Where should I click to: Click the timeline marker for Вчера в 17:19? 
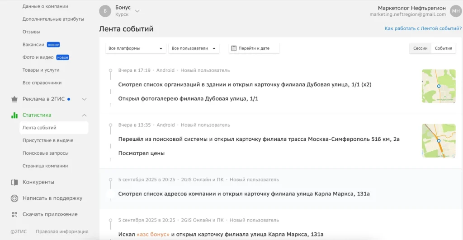click(110, 70)
